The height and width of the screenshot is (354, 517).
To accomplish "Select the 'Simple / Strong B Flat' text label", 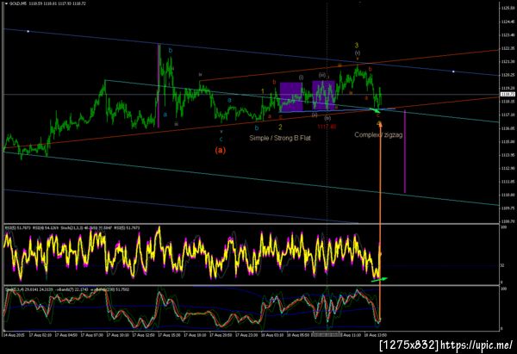I will pos(279,138).
